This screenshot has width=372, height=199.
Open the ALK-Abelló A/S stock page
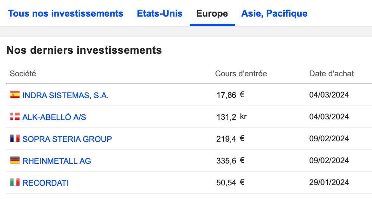(x=55, y=117)
